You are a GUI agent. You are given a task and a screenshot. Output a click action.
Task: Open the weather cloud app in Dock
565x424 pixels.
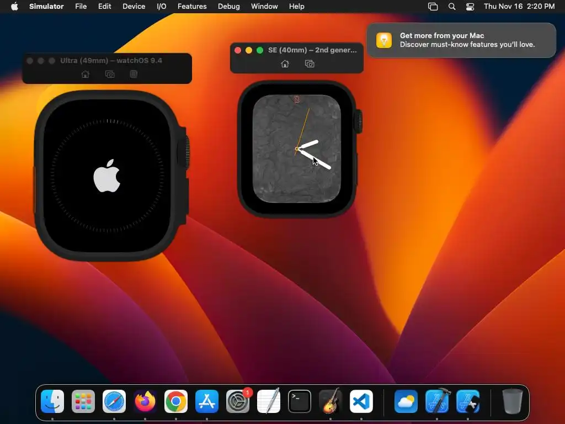click(406, 401)
